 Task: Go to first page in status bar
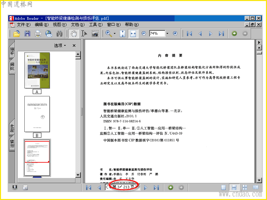(88, 188)
